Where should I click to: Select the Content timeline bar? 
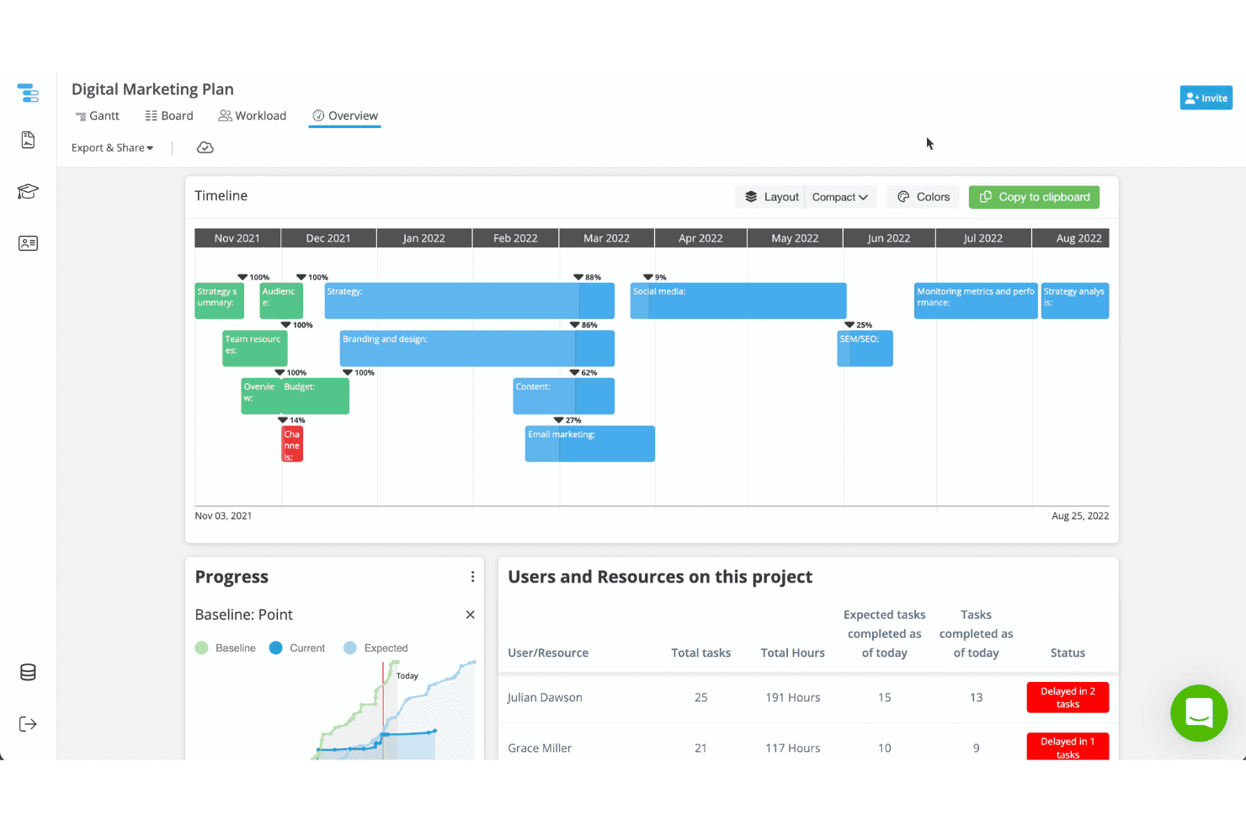564,397
